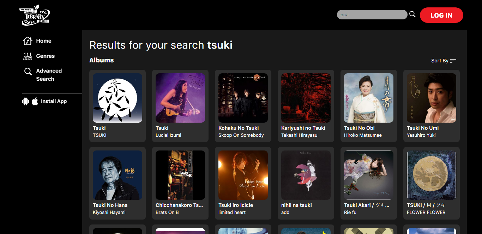The width and height of the screenshot is (482, 234).
Task: Click the Orange County Library System logo
Action: (x=35, y=15)
